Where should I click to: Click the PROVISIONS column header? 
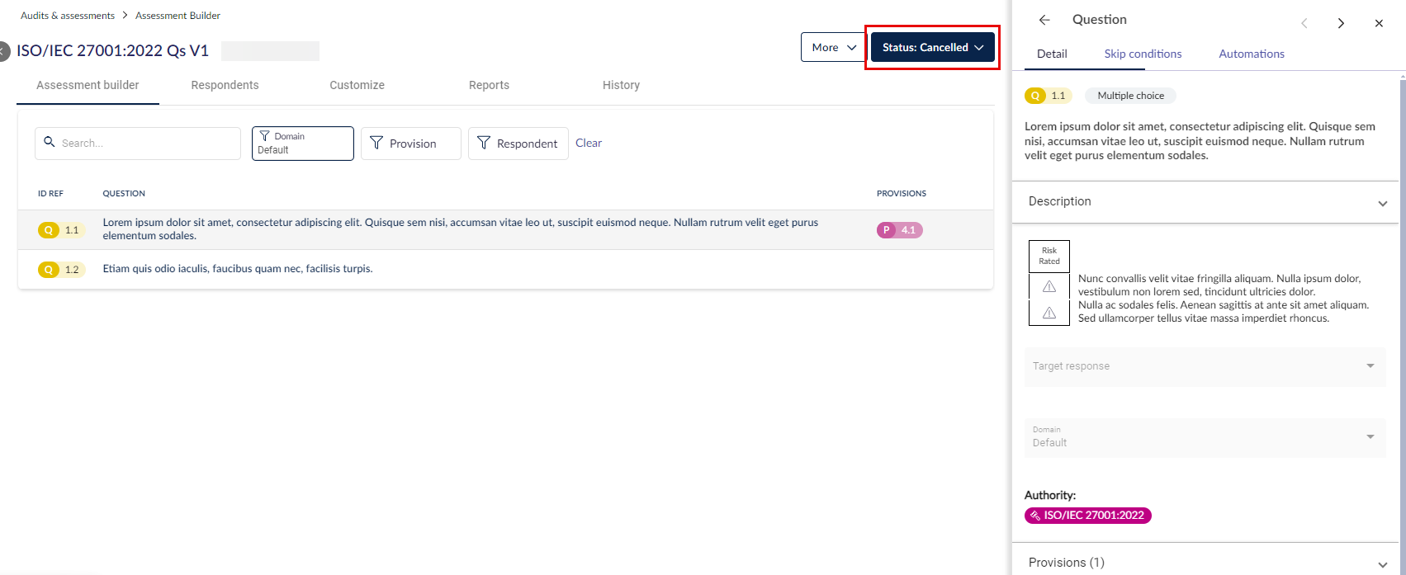point(902,194)
